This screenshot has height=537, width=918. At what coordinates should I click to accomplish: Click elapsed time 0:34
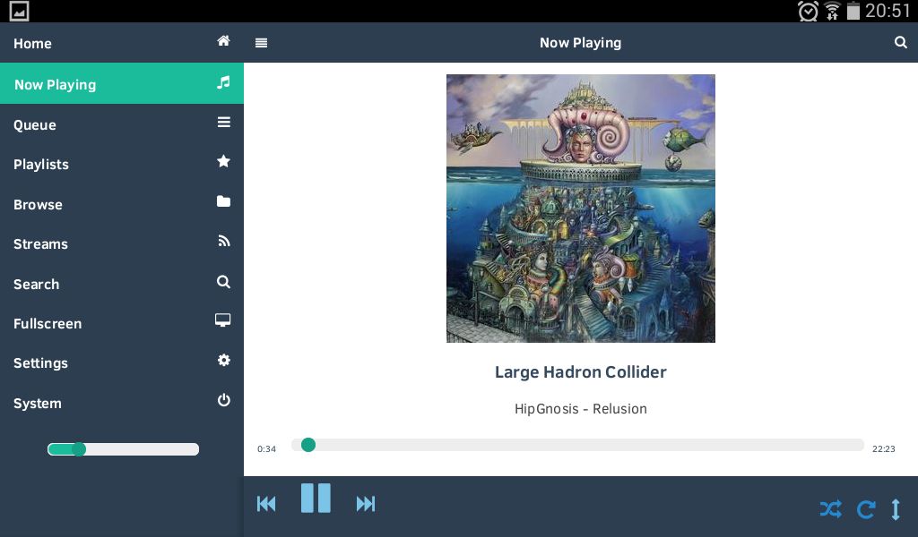[x=266, y=448]
